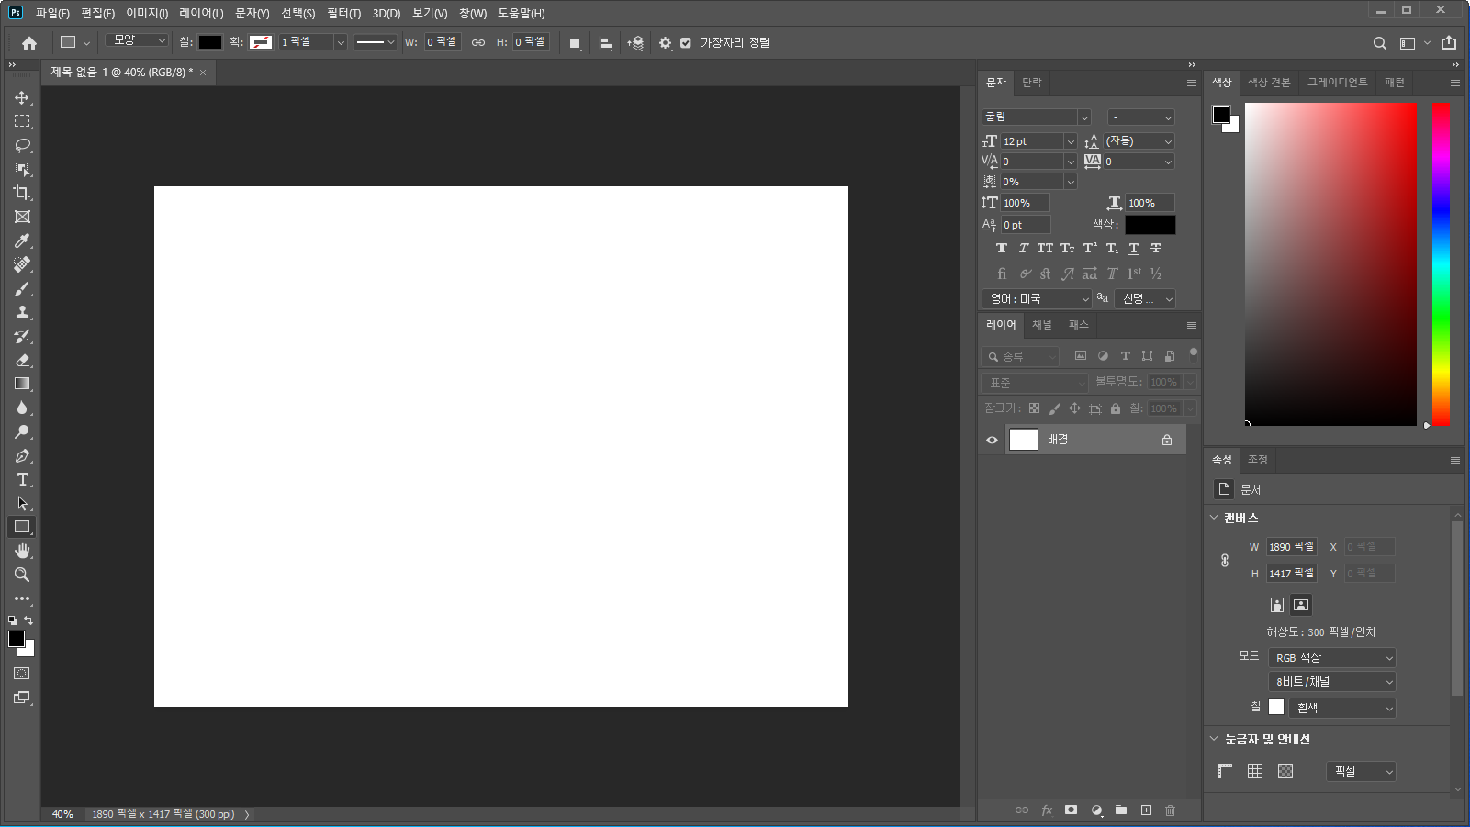Select the Blur tool
The height and width of the screenshot is (827, 1470).
(22, 408)
